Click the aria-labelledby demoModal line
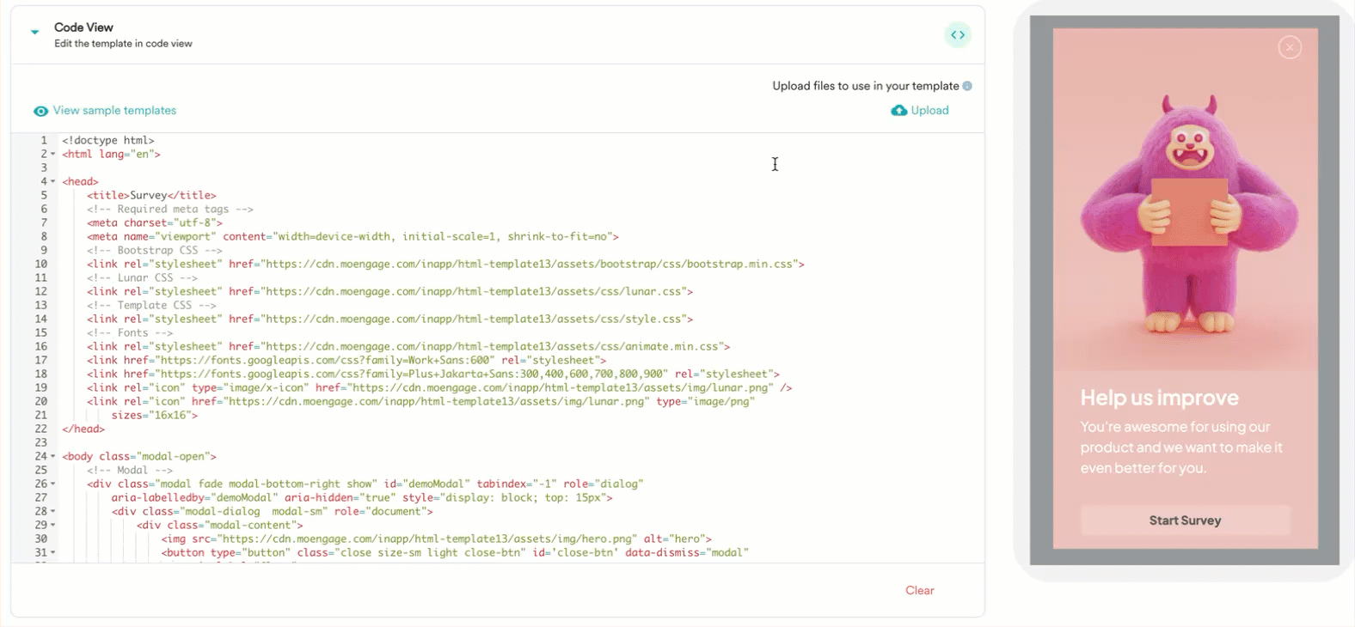The width and height of the screenshot is (1355, 627). coord(362,497)
